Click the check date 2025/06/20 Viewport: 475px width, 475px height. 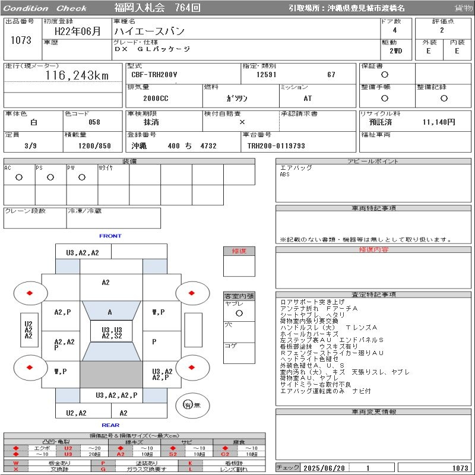pos(324,468)
